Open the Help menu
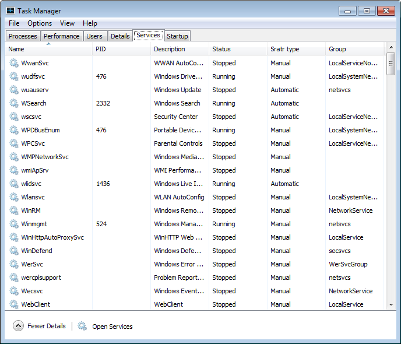This screenshot has height=344, width=401. pyautogui.click(x=90, y=23)
